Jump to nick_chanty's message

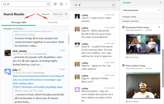point(62,50)
